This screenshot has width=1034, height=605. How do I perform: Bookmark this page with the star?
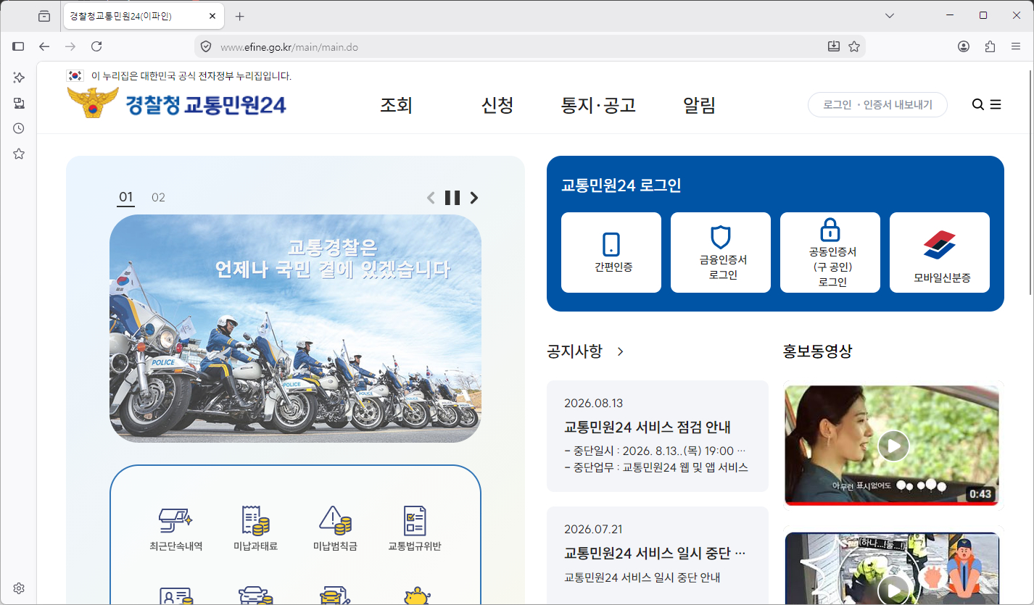coord(854,46)
